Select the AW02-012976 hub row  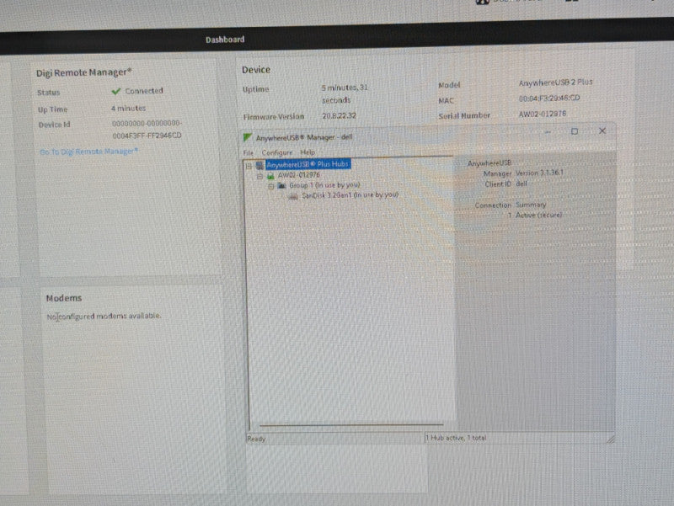pos(299,175)
